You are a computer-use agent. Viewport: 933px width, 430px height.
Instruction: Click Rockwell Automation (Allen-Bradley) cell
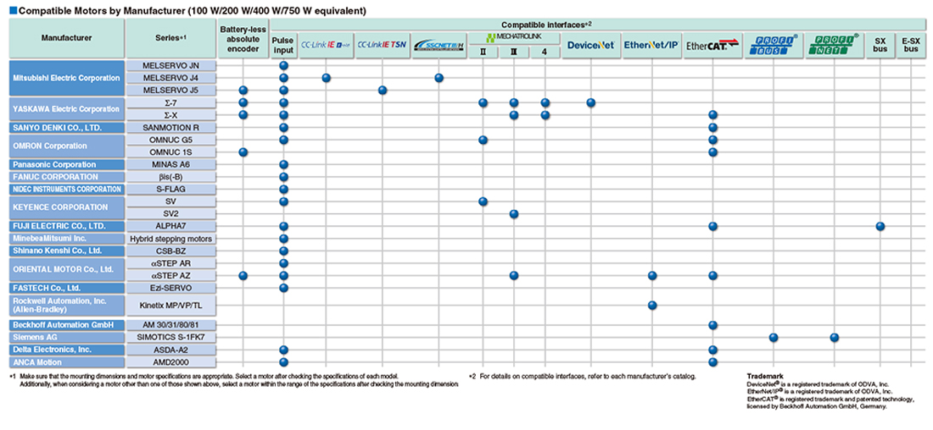67,306
